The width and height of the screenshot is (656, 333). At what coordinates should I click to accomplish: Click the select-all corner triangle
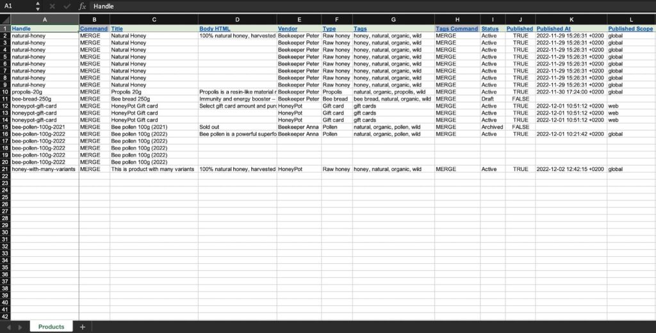pos(5,20)
